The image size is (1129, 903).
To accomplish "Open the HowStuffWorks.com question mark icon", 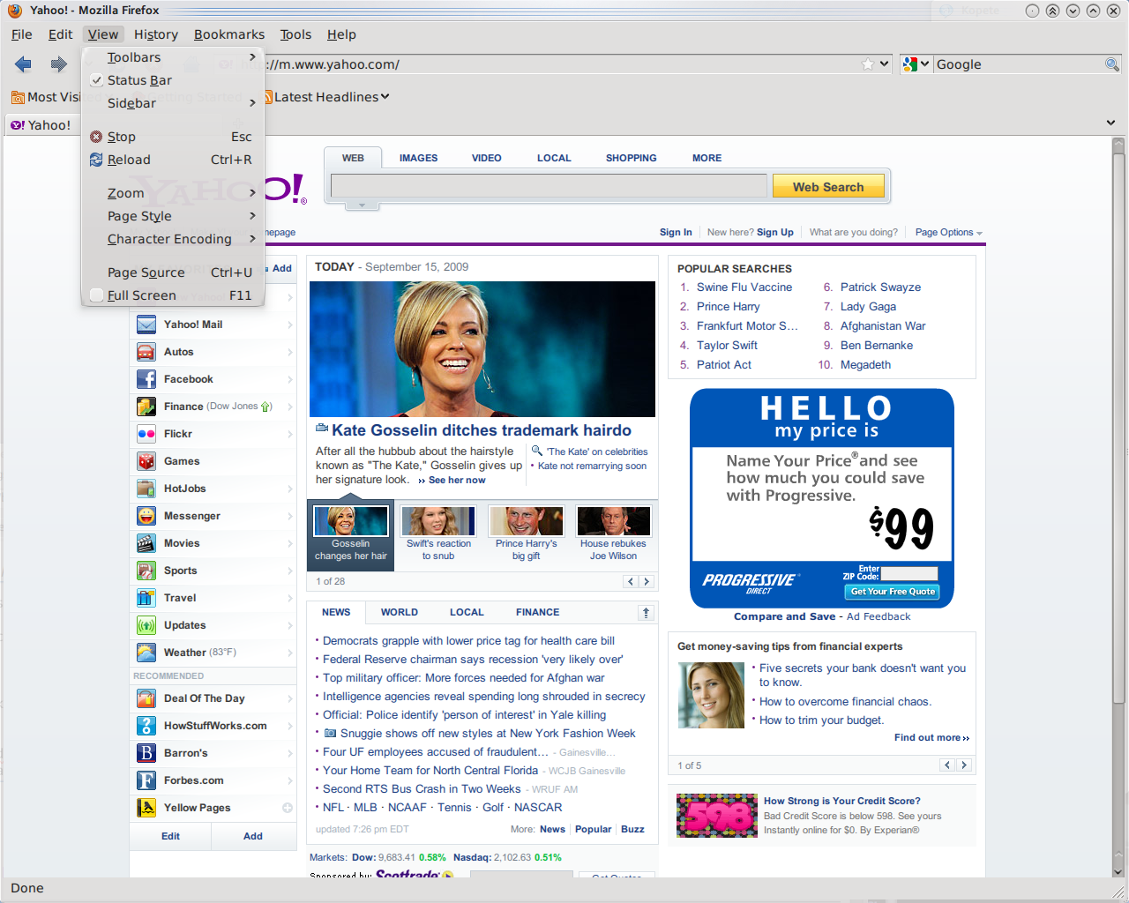I will (146, 726).
